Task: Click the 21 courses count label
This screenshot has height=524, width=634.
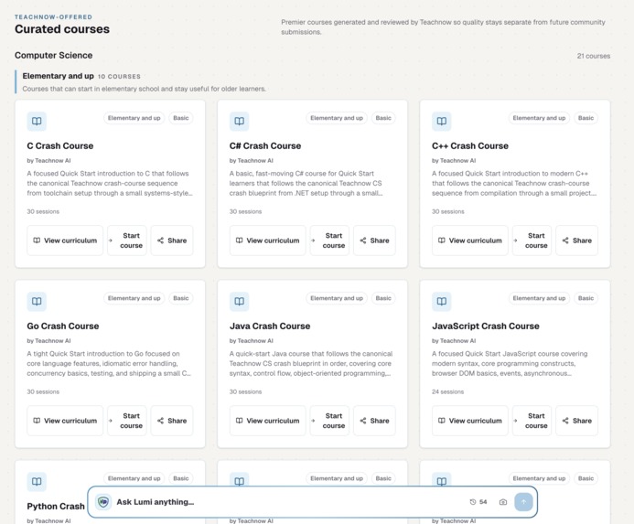Action: click(x=594, y=56)
